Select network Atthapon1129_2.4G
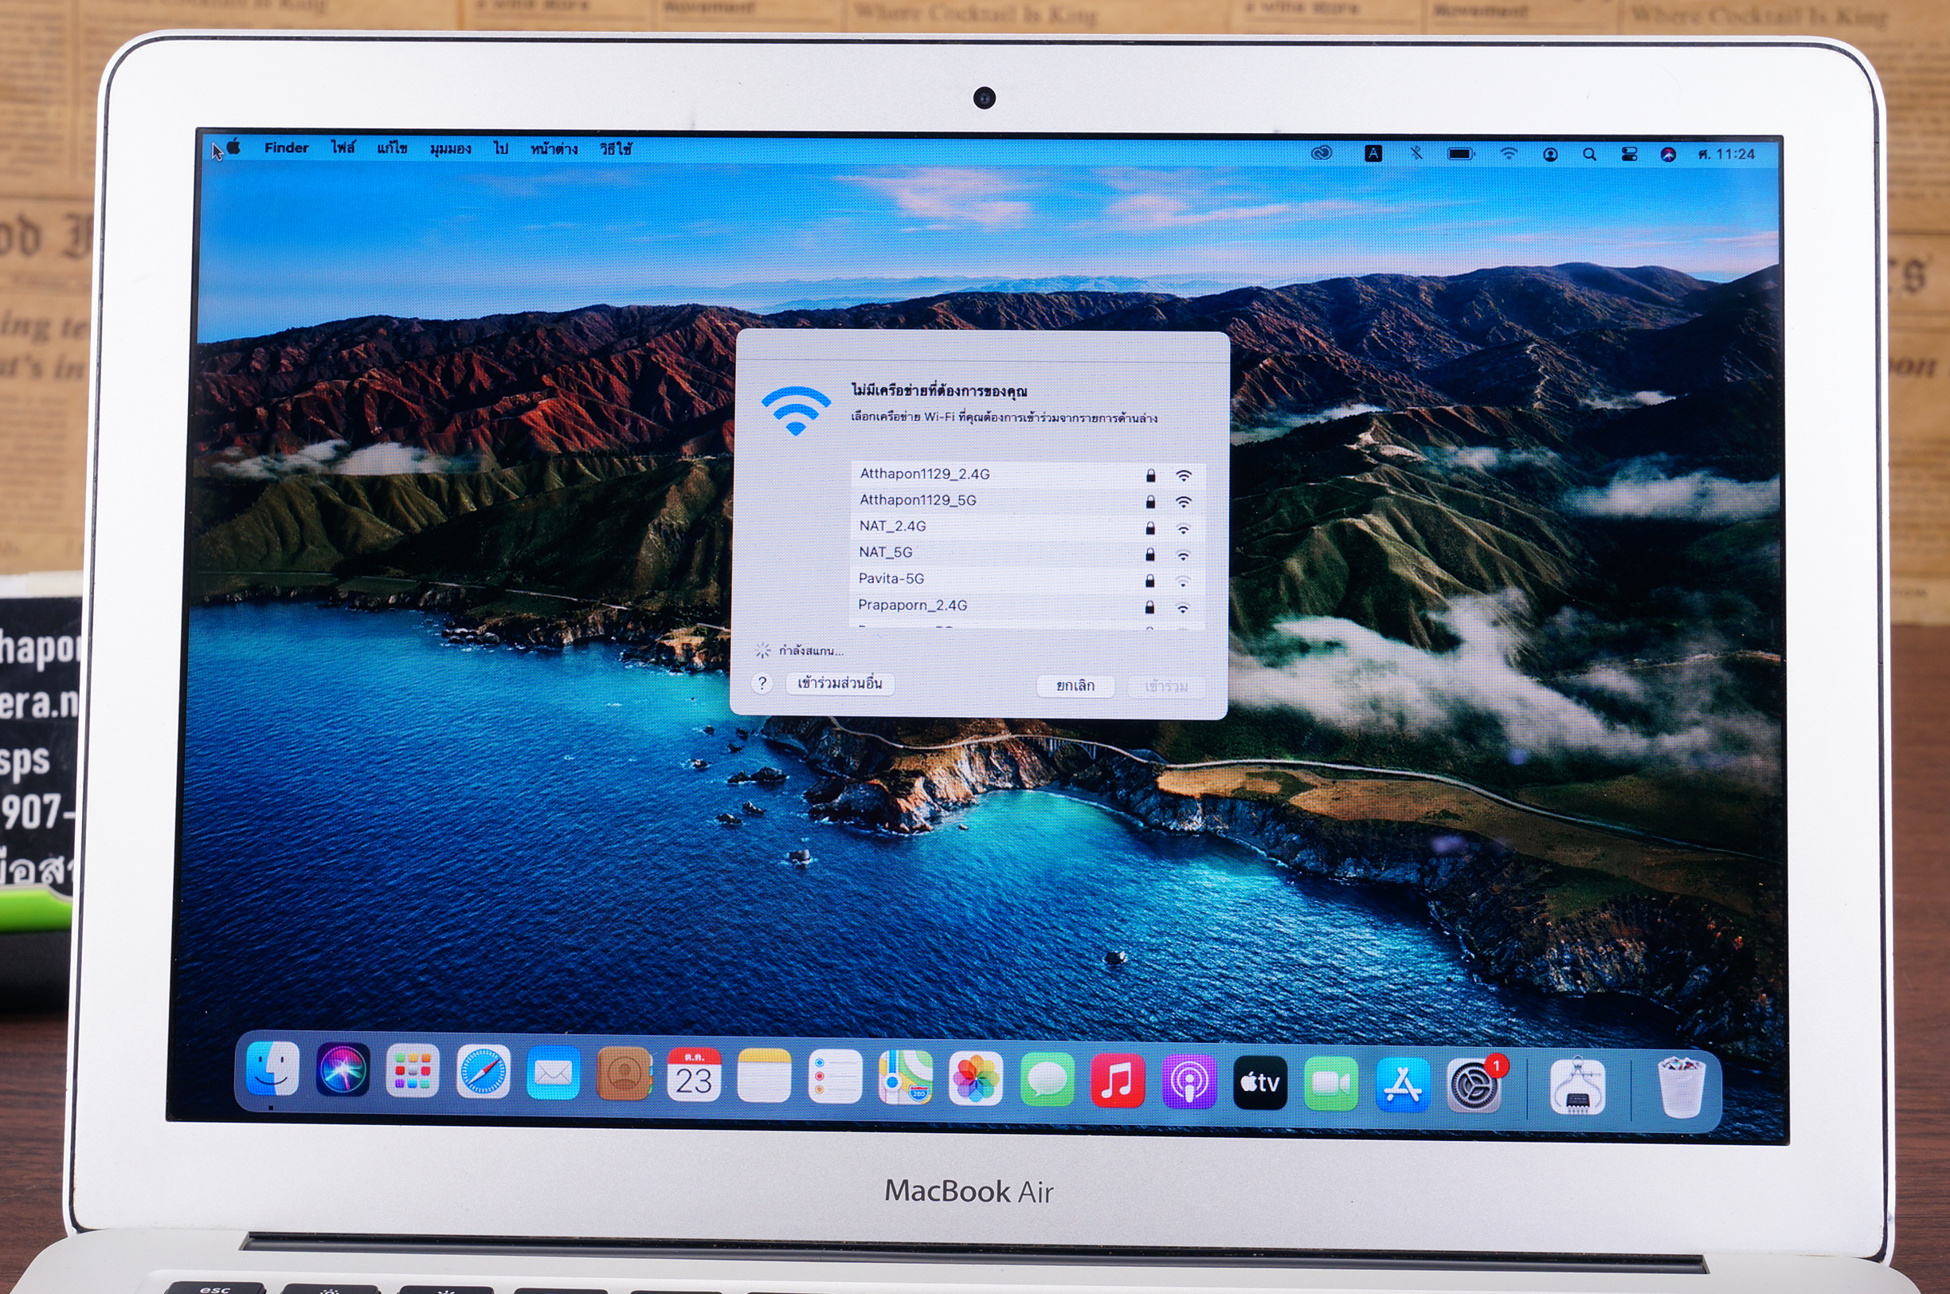 (1027, 475)
